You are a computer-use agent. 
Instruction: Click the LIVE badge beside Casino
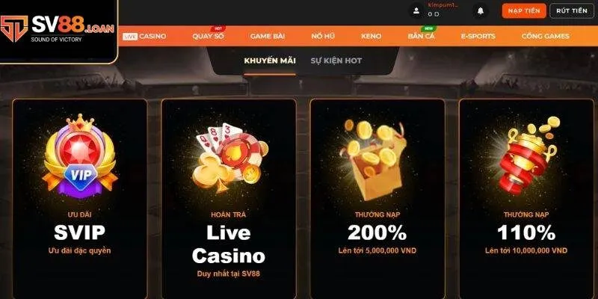click(130, 37)
